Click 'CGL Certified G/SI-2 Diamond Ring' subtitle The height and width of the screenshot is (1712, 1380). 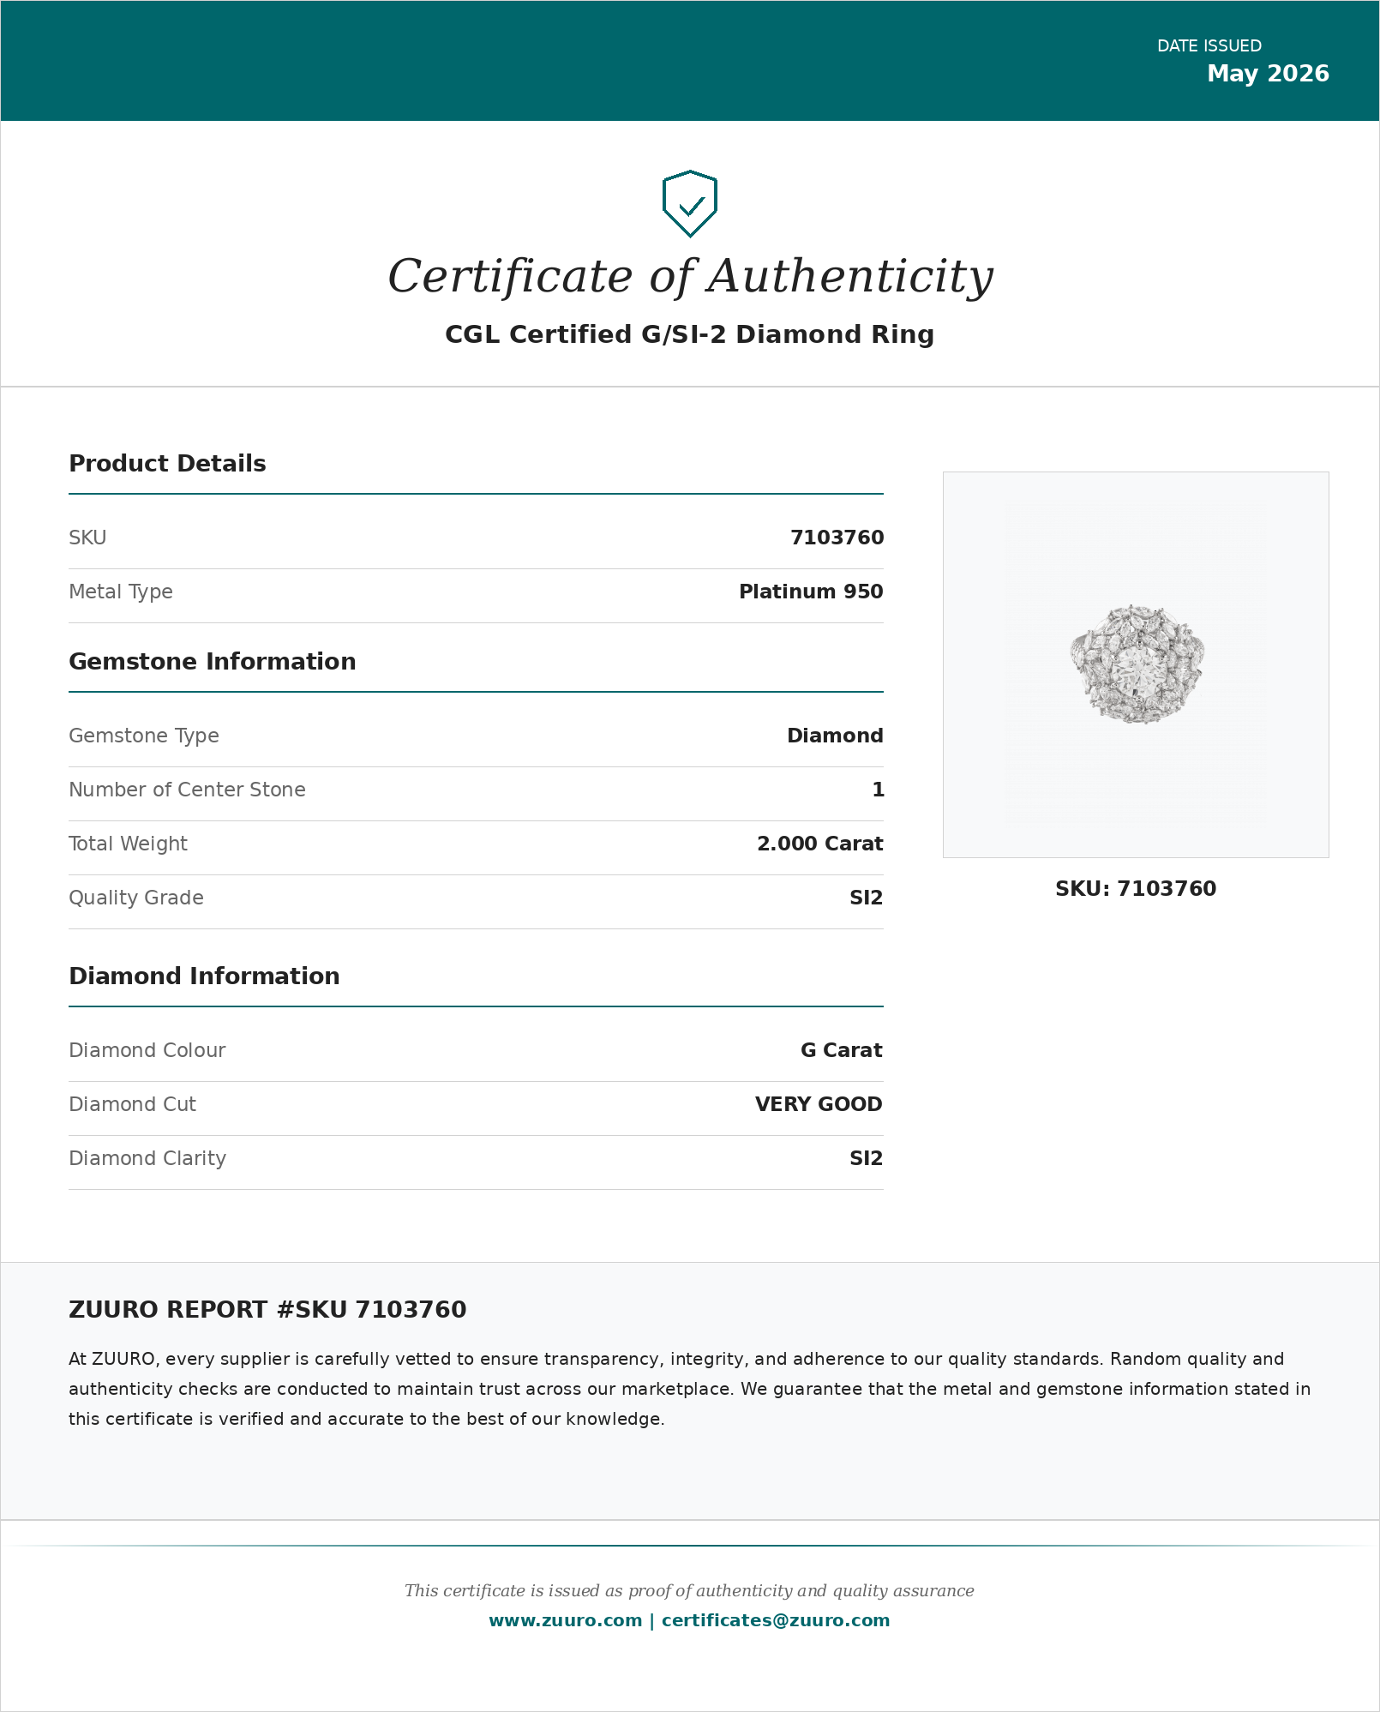click(x=690, y=334)
